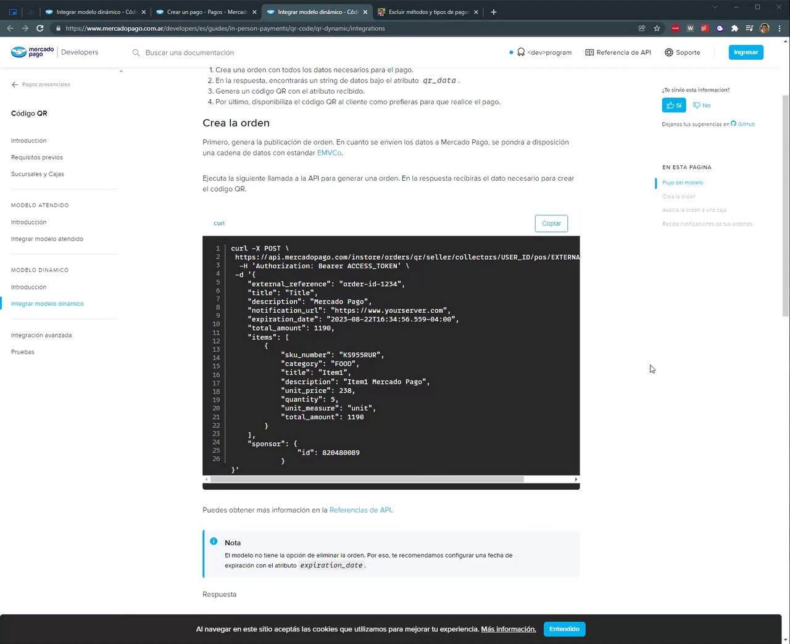Open the Referencias de API link
The height and width of the screenshot is (644, 790).
pyautogui.click(x=360, y=510)
